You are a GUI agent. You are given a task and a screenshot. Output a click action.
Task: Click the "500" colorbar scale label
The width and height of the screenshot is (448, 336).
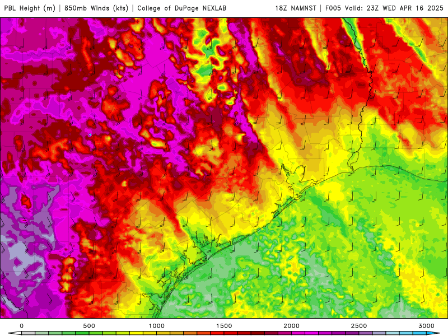point(89,326)
